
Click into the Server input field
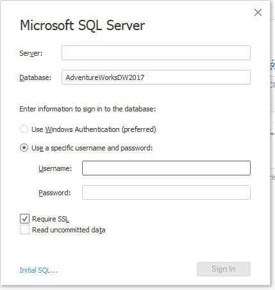click(156, 52)
